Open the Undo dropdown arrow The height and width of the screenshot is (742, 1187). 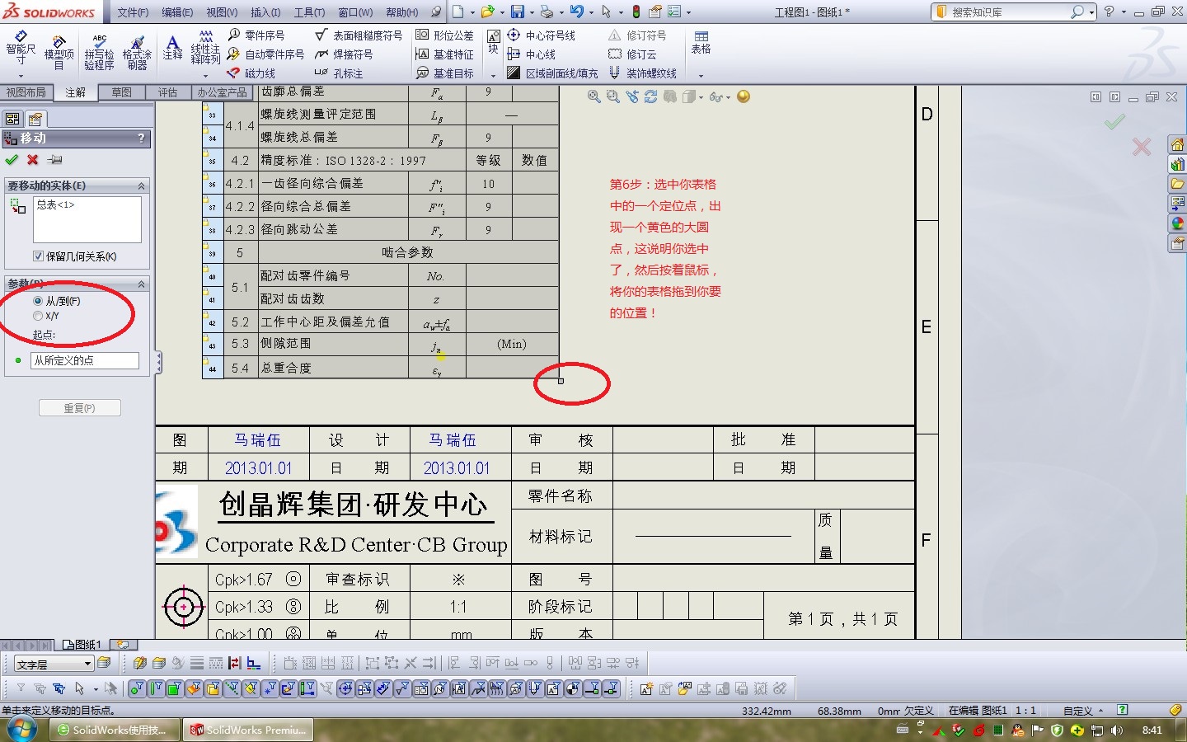tap(592, 12)
